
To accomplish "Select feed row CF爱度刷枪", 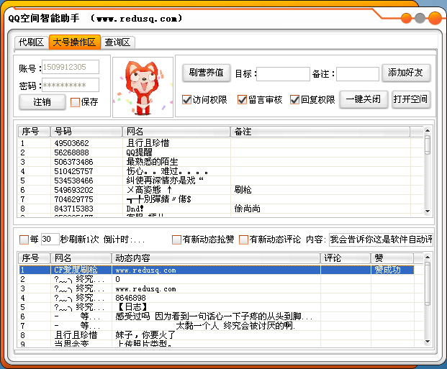I will tap(216, 270).
